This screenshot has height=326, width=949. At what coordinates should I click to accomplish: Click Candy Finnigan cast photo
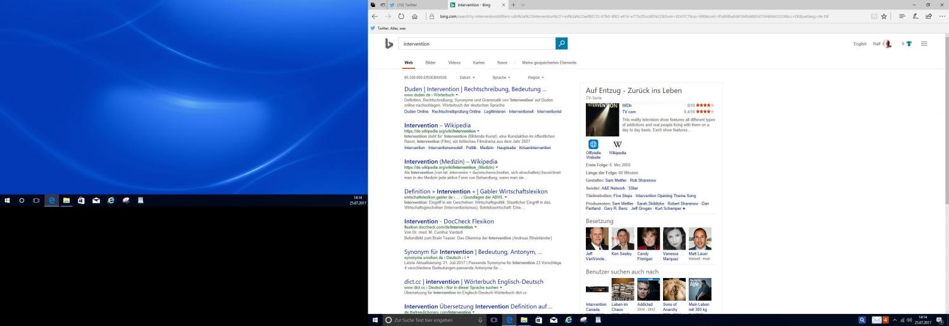point(648,239)
